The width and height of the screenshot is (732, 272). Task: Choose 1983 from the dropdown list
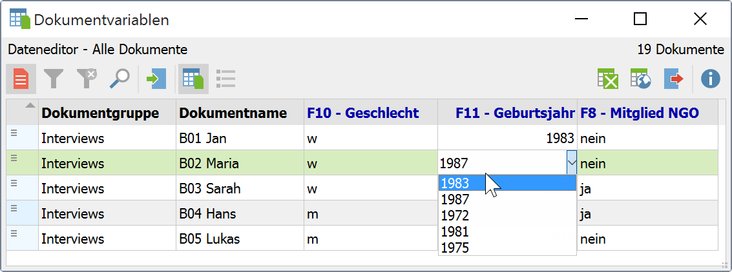click(x=507, y=183)
